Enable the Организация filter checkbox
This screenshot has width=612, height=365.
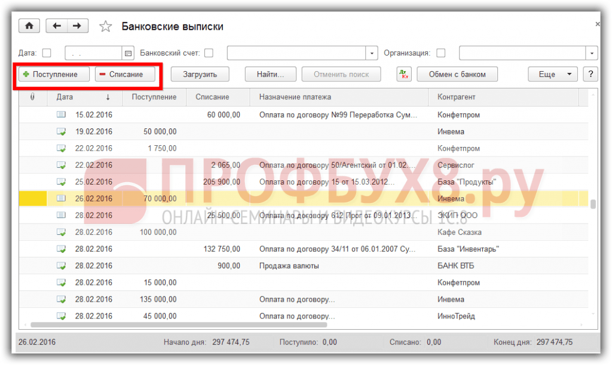click(440, 53)
